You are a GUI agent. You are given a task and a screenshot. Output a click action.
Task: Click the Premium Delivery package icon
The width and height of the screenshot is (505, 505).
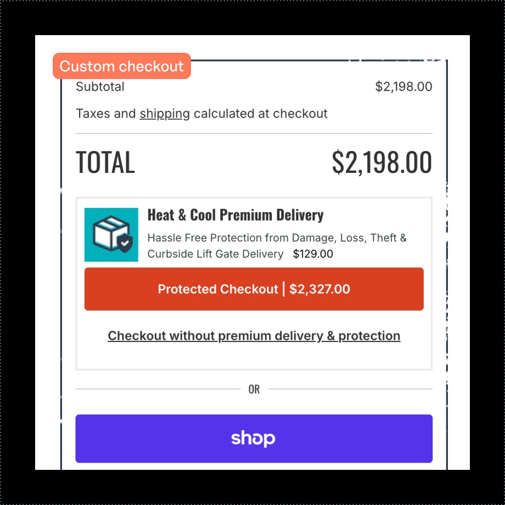[111, 234]
